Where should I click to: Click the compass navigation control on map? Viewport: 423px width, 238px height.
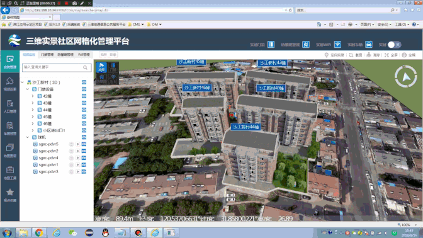406,77
